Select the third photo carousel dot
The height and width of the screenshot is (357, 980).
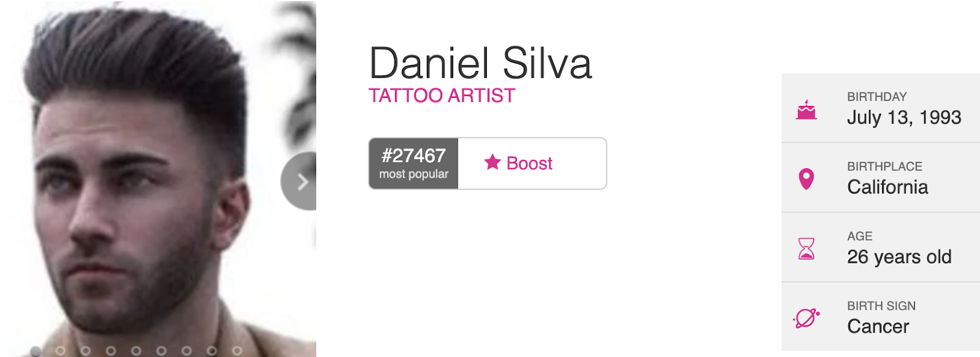[86, 351]
